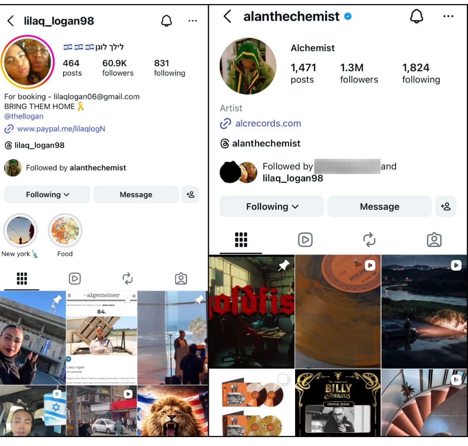Expand Following dropdown on alanthechemist profile
468x446 pixels.
click(272, 207)
